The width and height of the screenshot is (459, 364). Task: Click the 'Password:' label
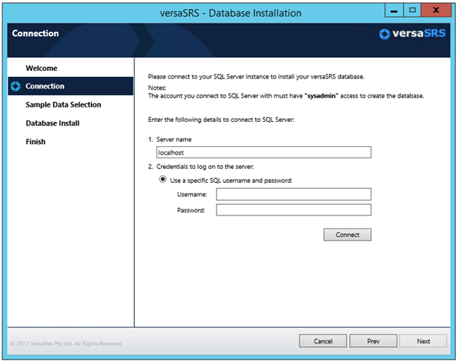click(x=191, y=210)
